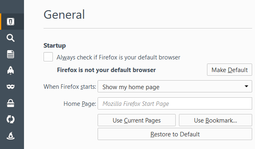255x149 pixels.
Task: Go to Privacy pane mask icon
Action: pos(11,87)
